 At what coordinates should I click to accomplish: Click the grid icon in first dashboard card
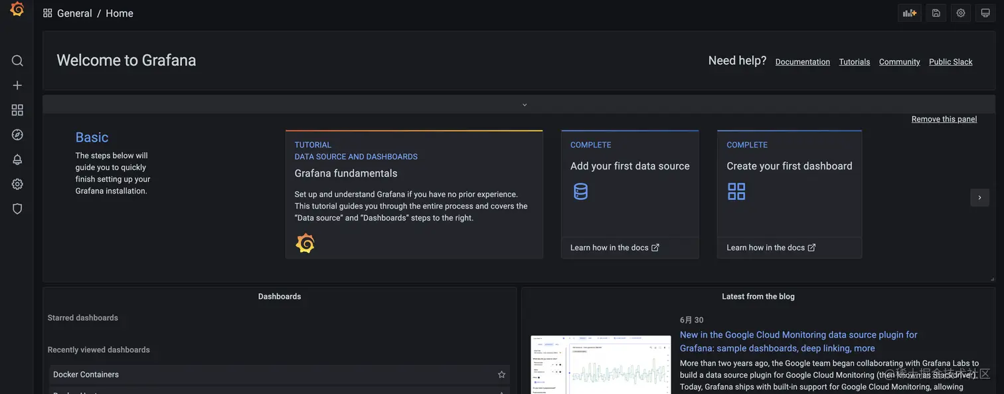736,191
